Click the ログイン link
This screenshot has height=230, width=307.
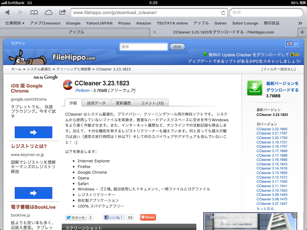18,43
